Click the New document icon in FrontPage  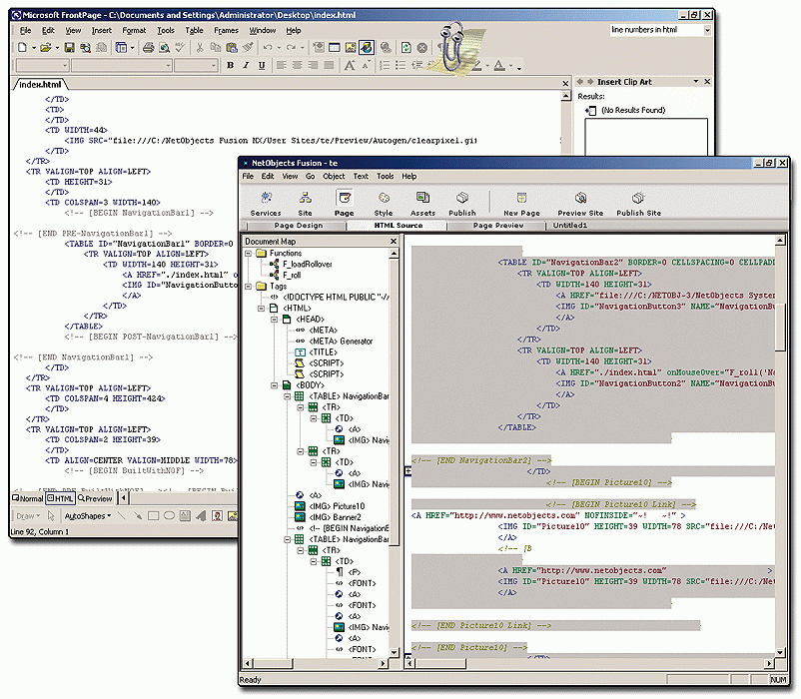pyautogui.click(x=22, y=48)
